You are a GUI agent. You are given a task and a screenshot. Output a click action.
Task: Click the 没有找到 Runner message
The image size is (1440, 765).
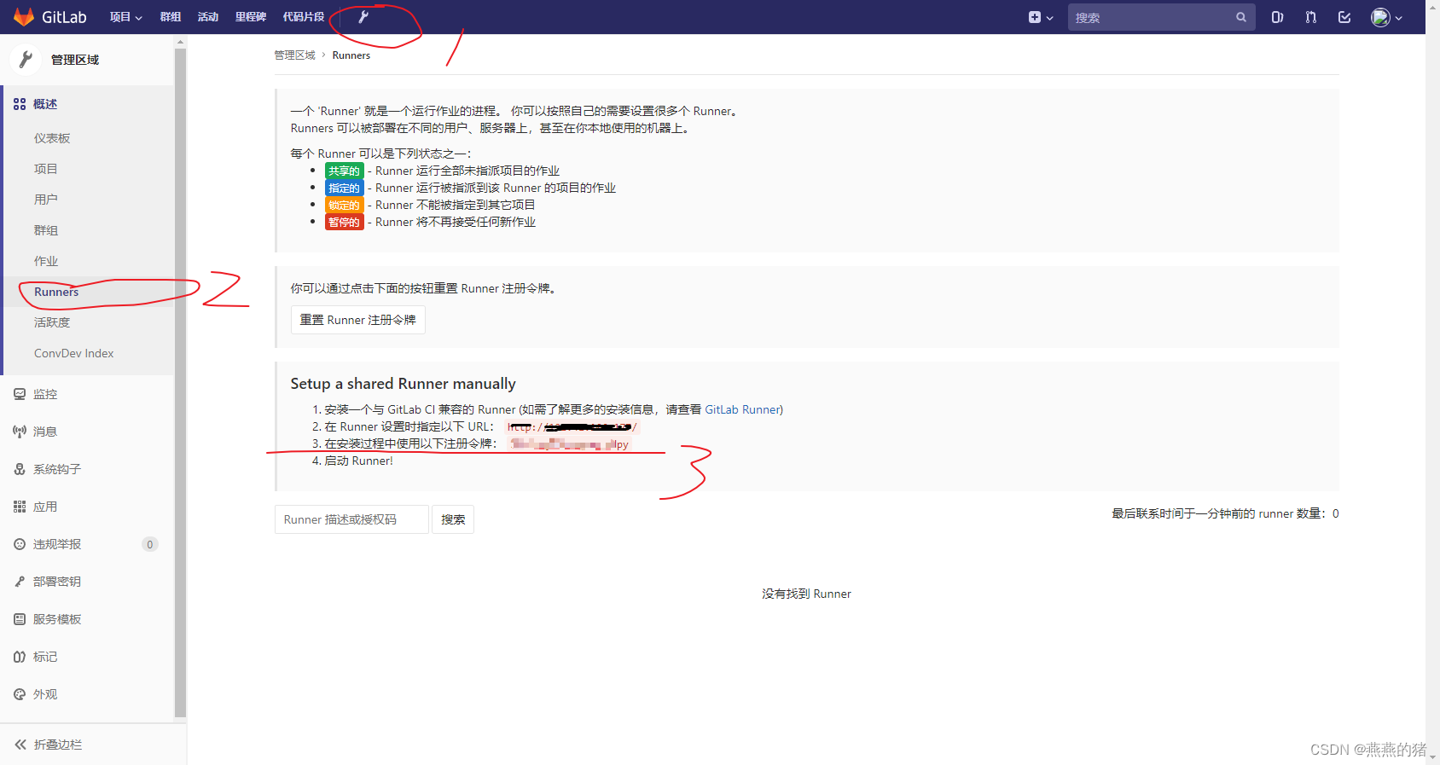(x=806, y=594)
